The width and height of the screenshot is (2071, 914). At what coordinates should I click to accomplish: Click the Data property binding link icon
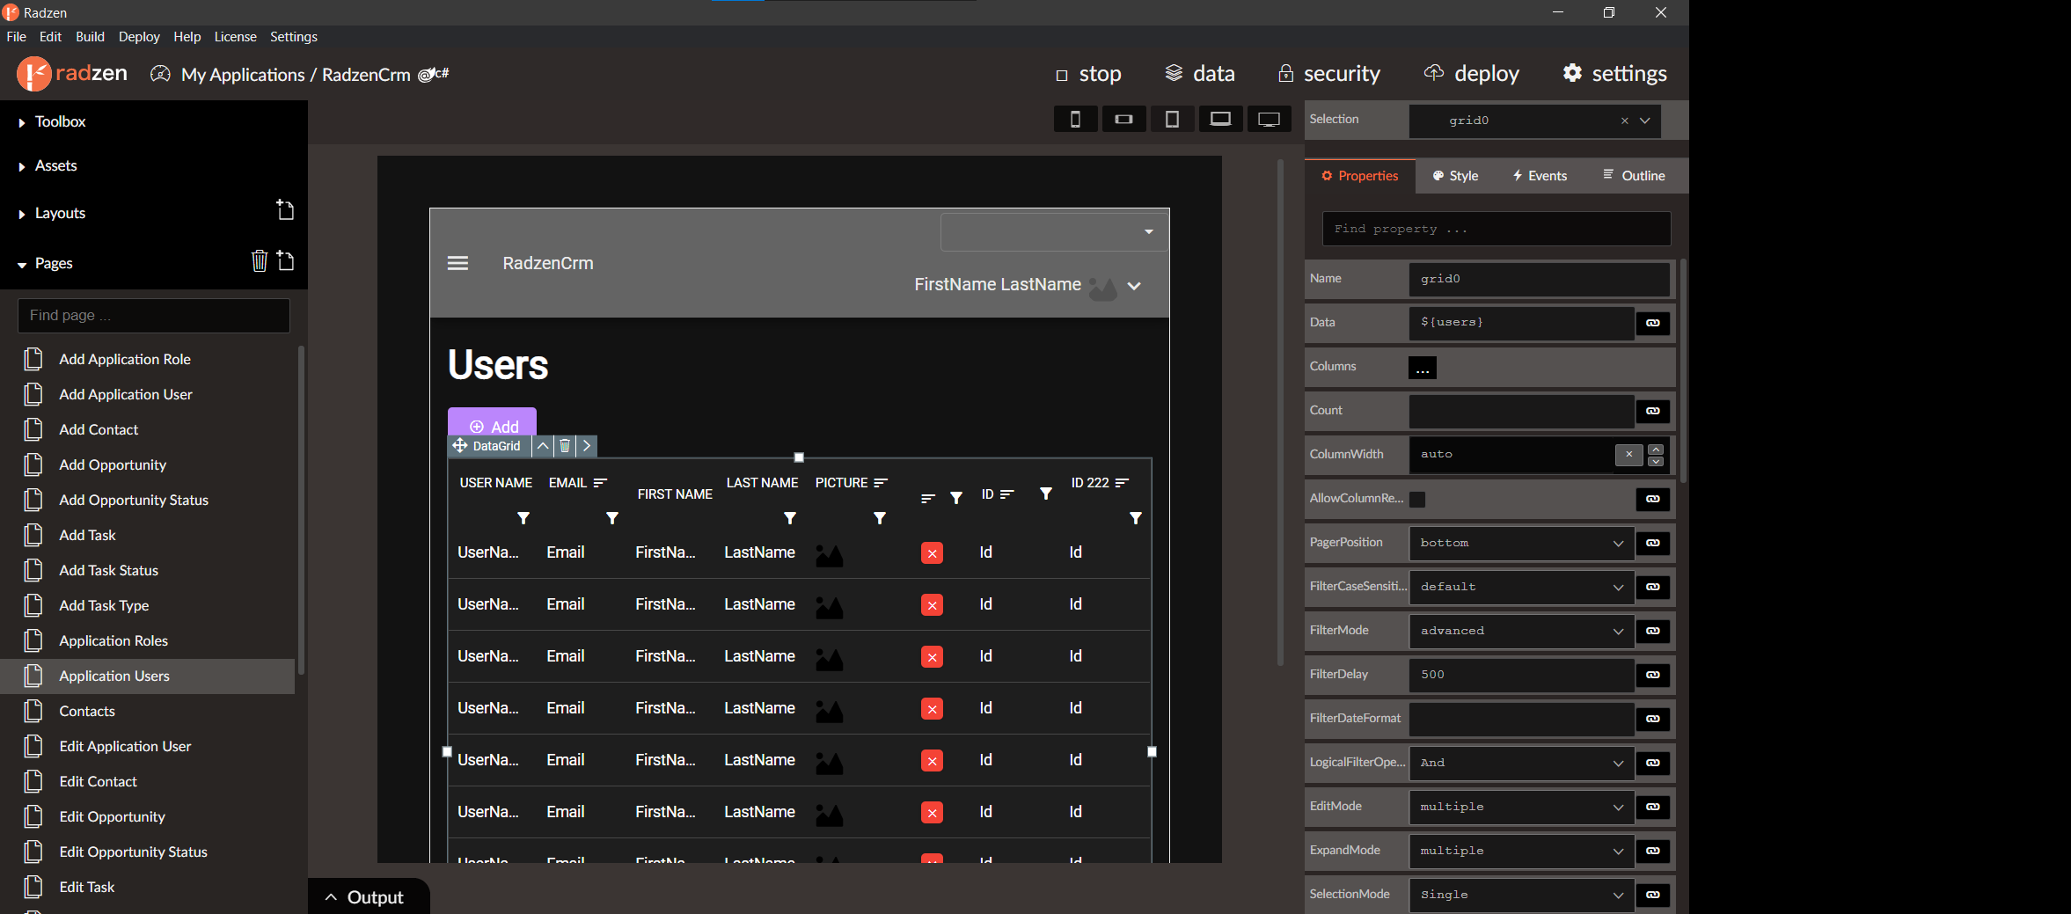pos(1653,323)
